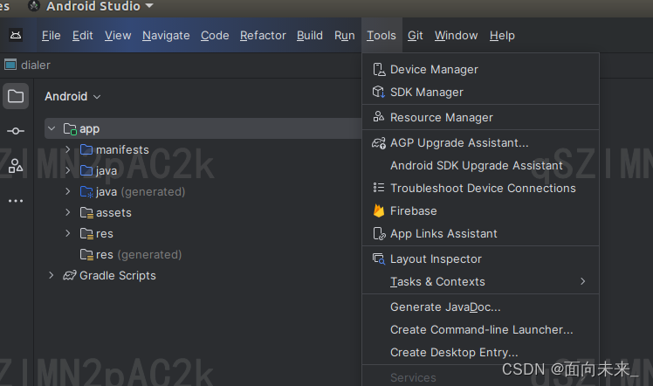Click the Firebase flame icon
Viewport: 653px width, 386px height.
point(379,210)
